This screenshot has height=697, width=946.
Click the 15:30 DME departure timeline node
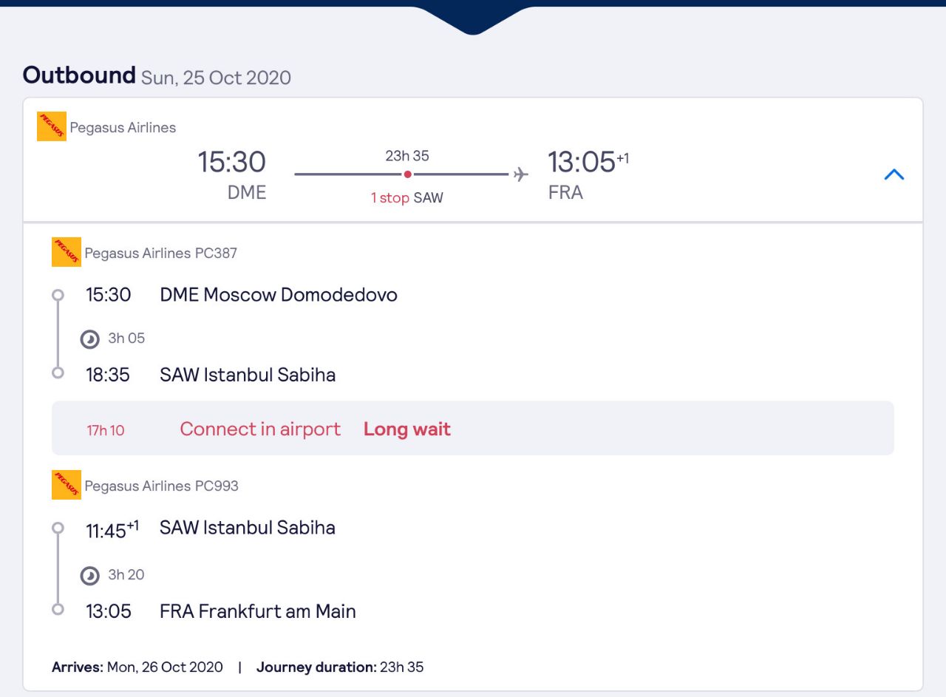[x=58, y=295]
